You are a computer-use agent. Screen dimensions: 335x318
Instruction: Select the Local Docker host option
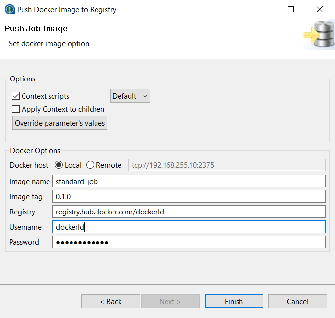coord(59,165)
